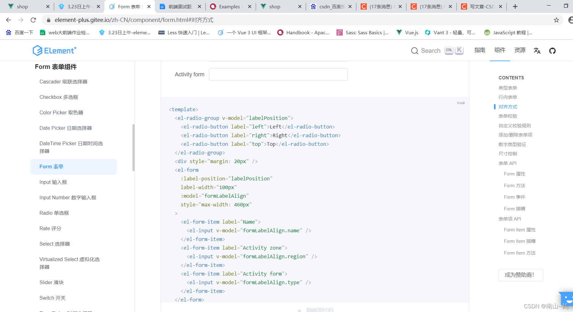Viewport: 573px width, 312px height.
Task: Open 组件 navigation item
Action: point(500,50)
